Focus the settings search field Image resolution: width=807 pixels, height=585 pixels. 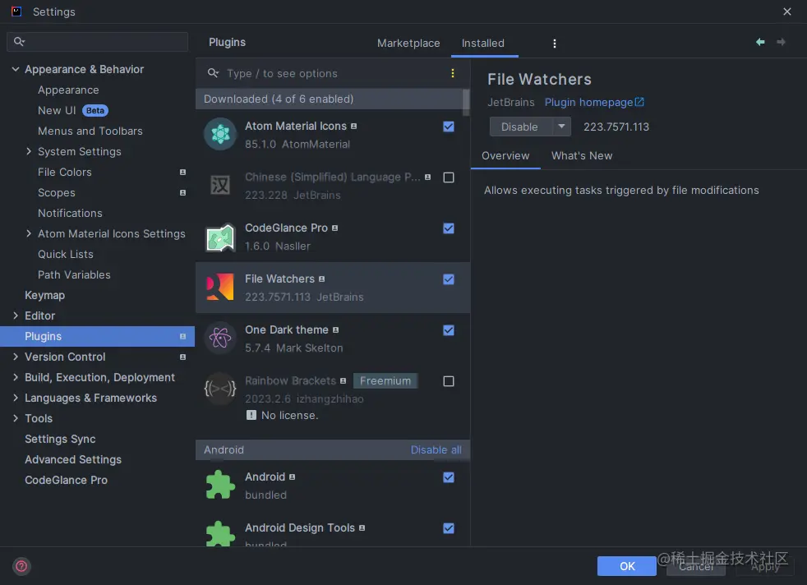pos(97,42)
